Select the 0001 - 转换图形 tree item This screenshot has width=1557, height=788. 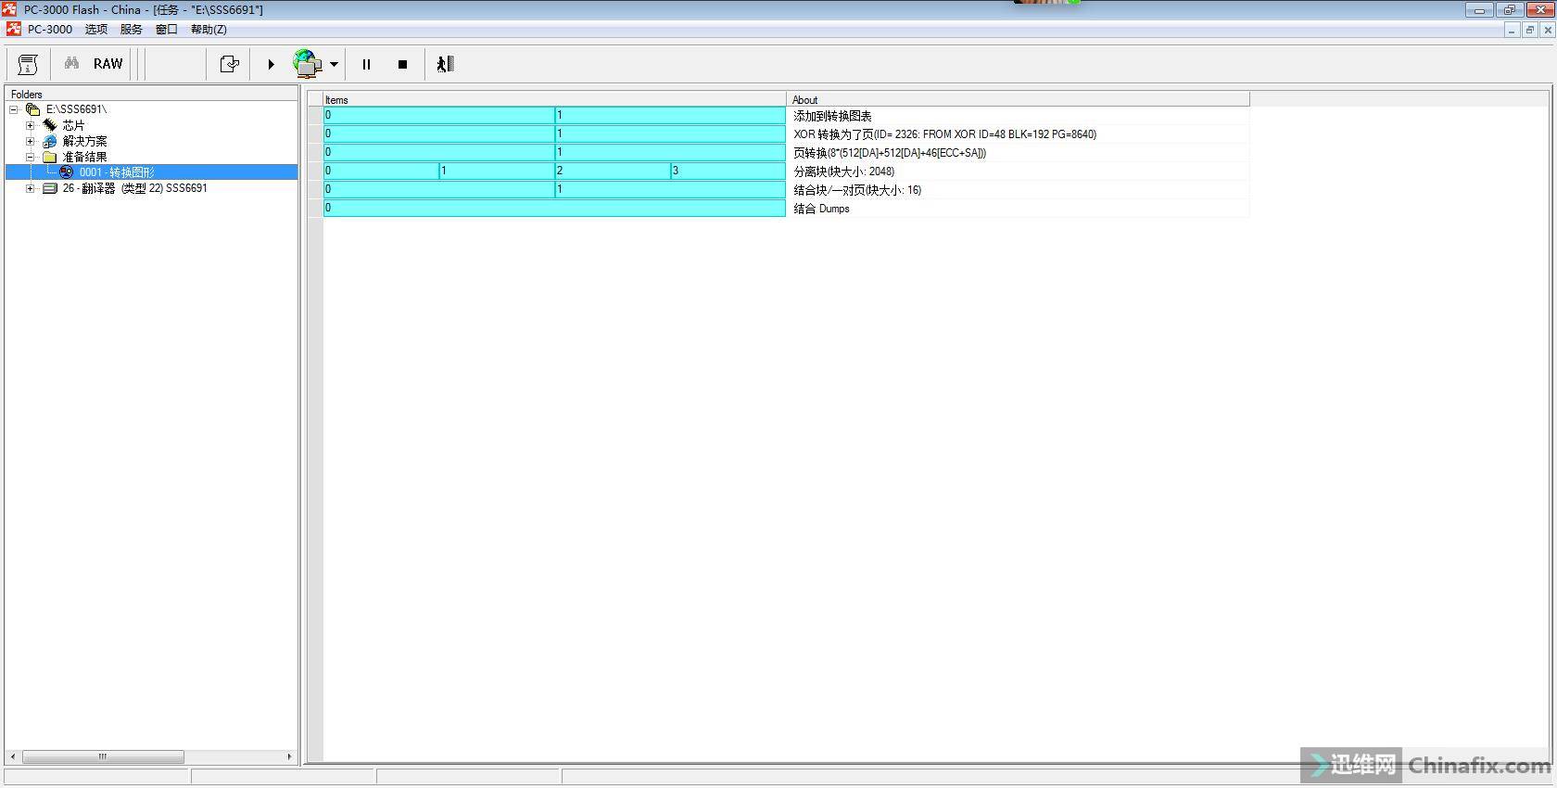[117, 172]
